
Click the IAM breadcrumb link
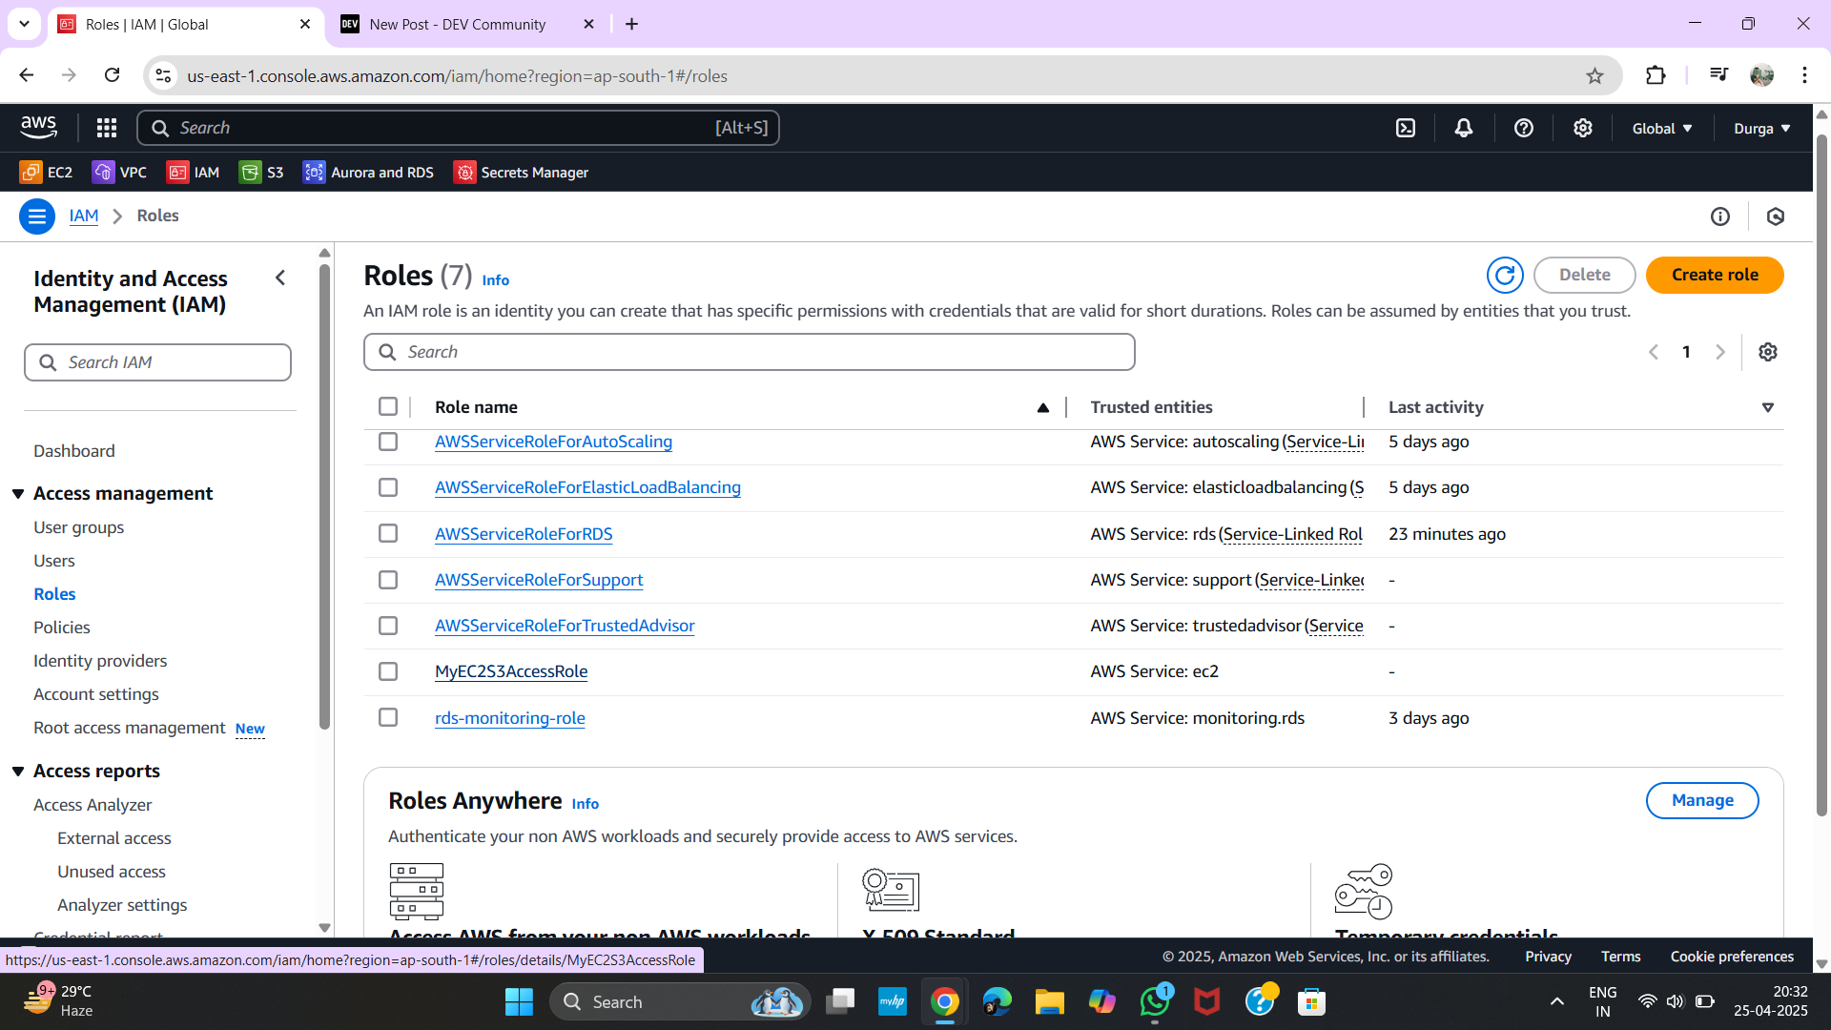point(84,216)
